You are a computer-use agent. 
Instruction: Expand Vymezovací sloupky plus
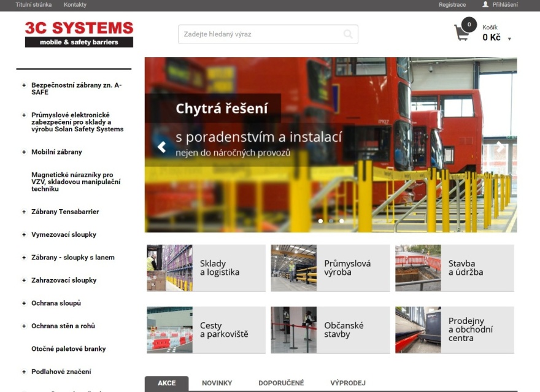(24, 235)
